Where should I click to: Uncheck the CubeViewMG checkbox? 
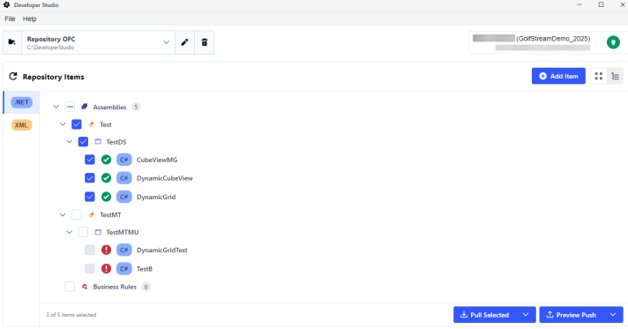point(90,160)
